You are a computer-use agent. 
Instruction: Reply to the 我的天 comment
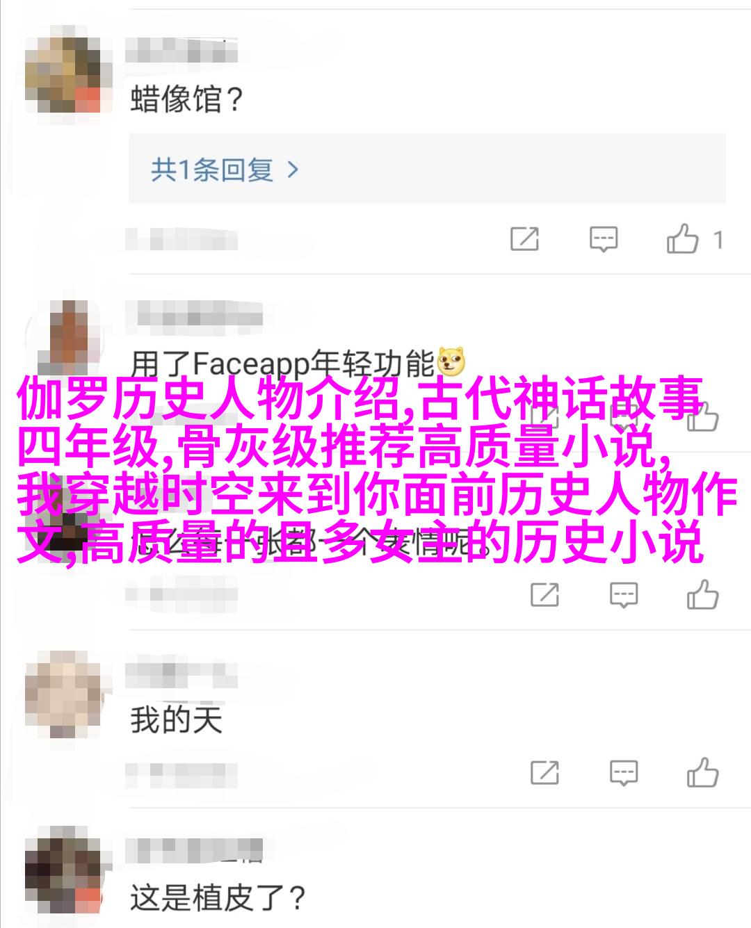(623, 772)
